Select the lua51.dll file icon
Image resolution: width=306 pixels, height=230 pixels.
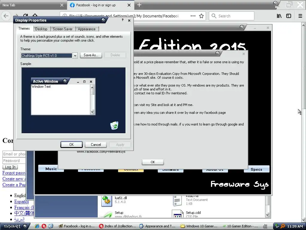[107, 201]
